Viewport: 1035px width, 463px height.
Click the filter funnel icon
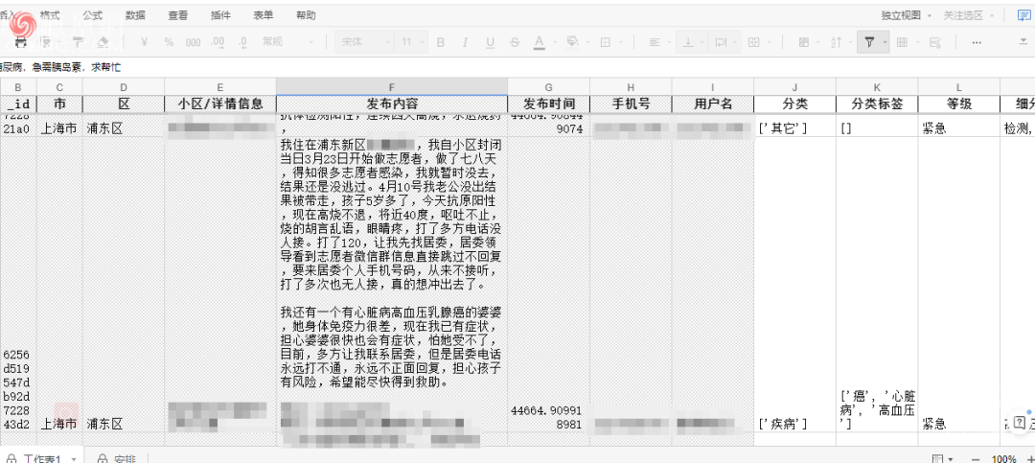pos(868,42)
